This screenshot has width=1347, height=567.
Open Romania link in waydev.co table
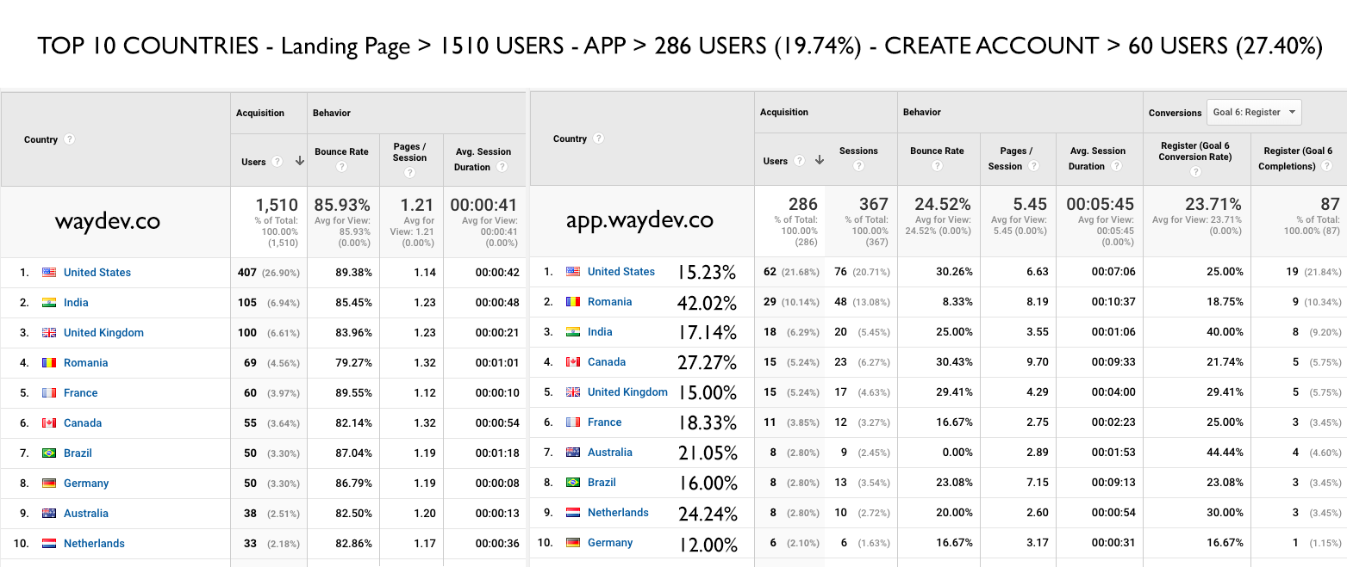(x=86, y=363)
